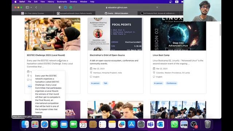Screen dimensions: 233x131
Task: Open the History menu
Action: (51, 2)
